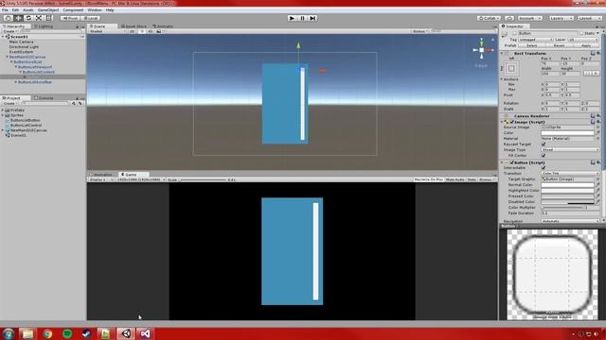Open the GameObject menu
The width and height of the screenshot is (606, 340).
click(x=48, y=10)
